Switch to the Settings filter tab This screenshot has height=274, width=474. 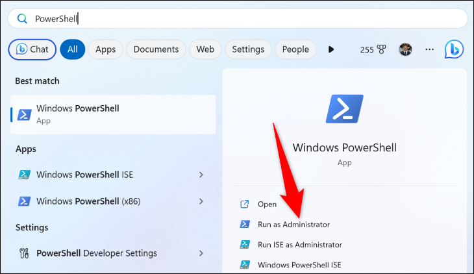[x=248, y=49]
